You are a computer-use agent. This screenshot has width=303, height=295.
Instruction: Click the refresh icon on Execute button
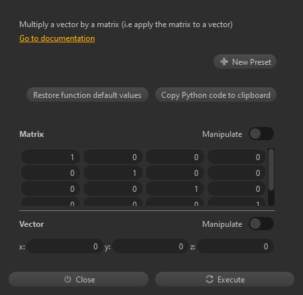point(210,279)
